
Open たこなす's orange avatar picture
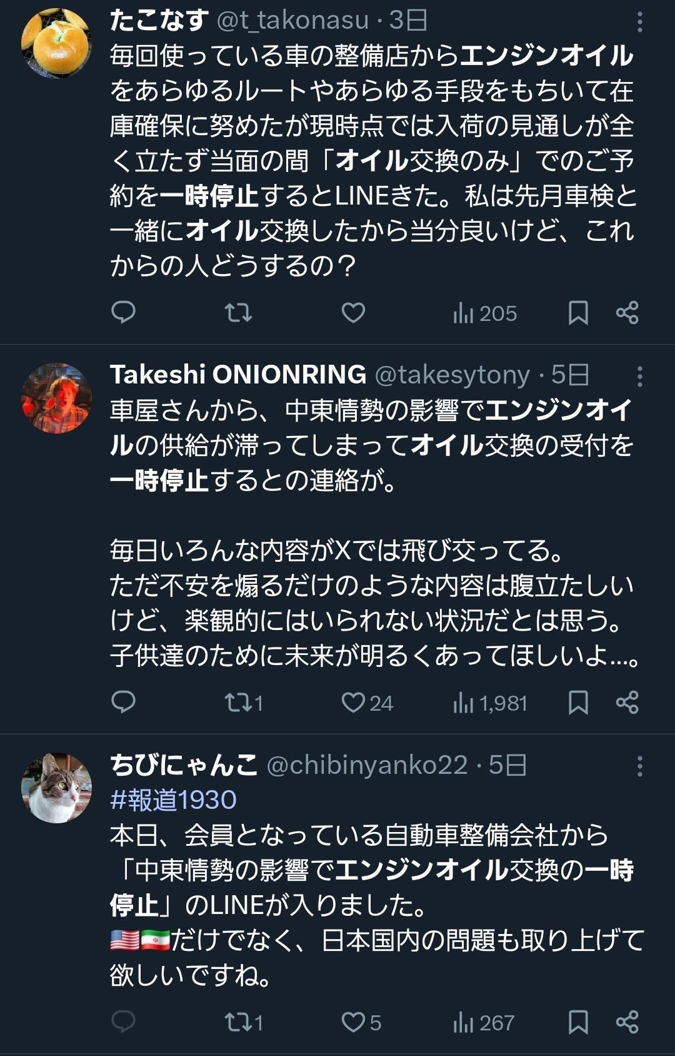[x=56, y=43]
